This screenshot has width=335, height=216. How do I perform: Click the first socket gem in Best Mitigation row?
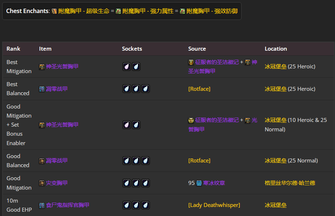pyautogui.click(x=127, y=67)
